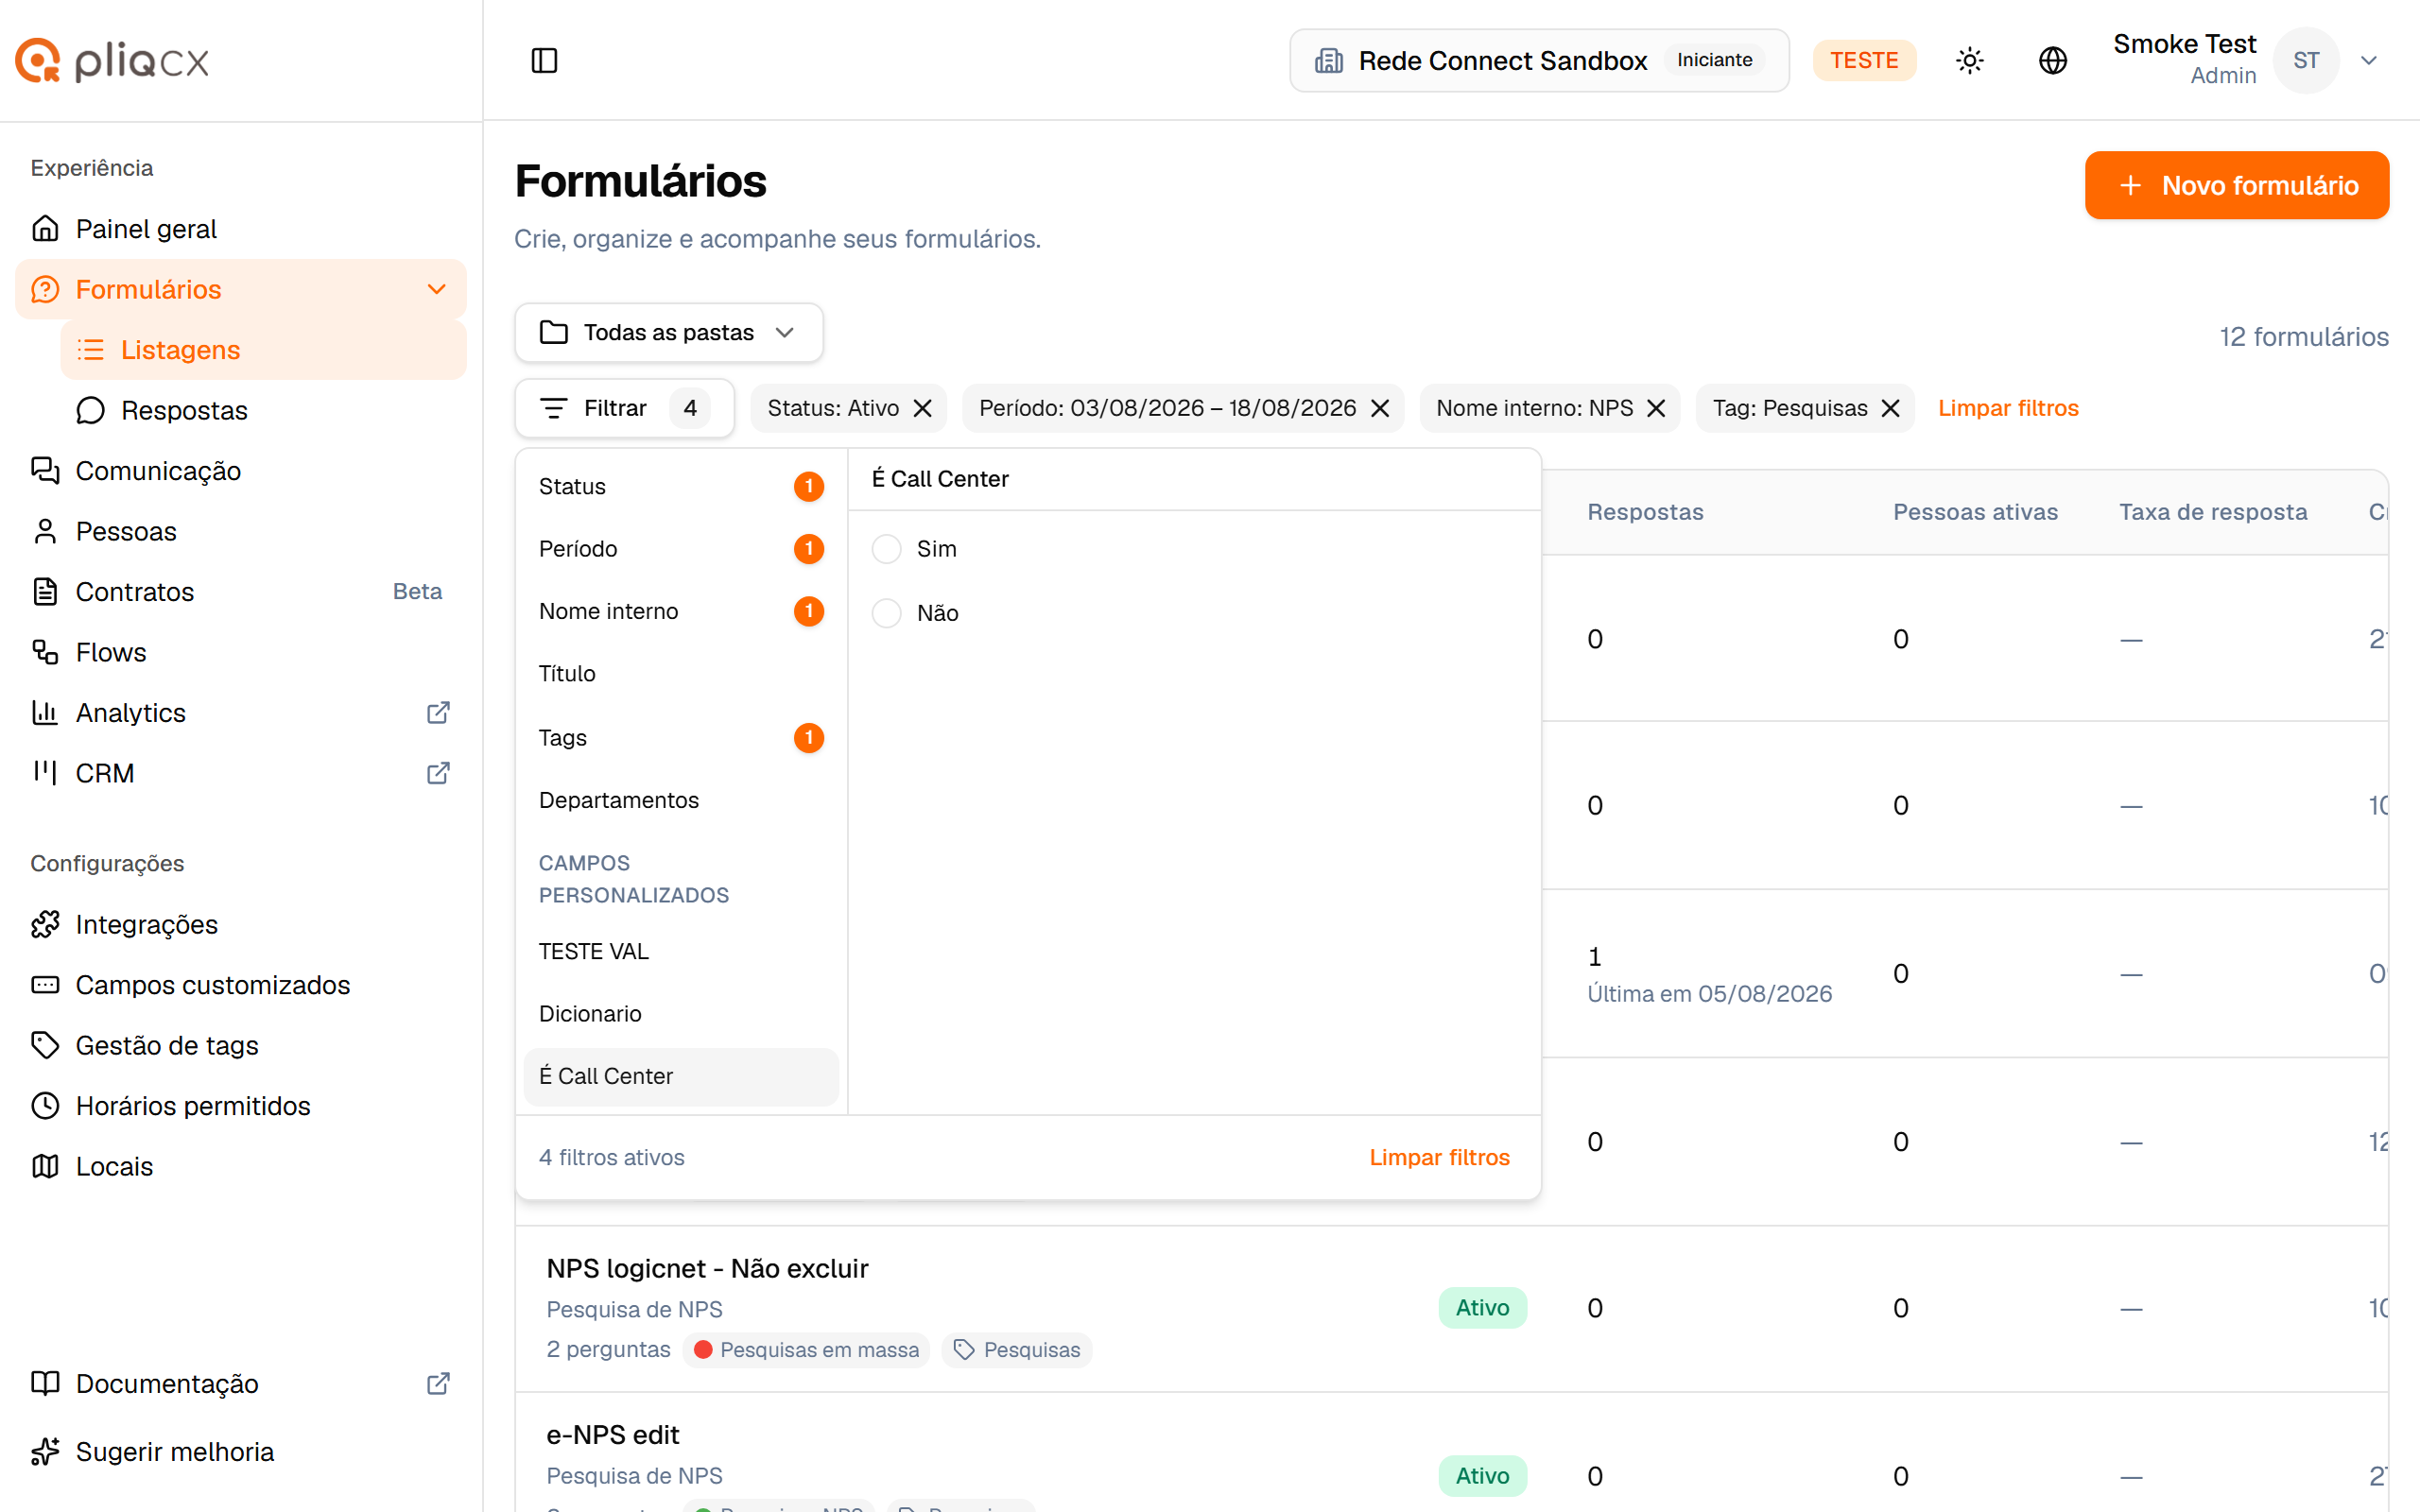This screenshot has width=2420, height=1512.
Task: Select the TESTE VAL custom field
Action: tap(681, 951)
